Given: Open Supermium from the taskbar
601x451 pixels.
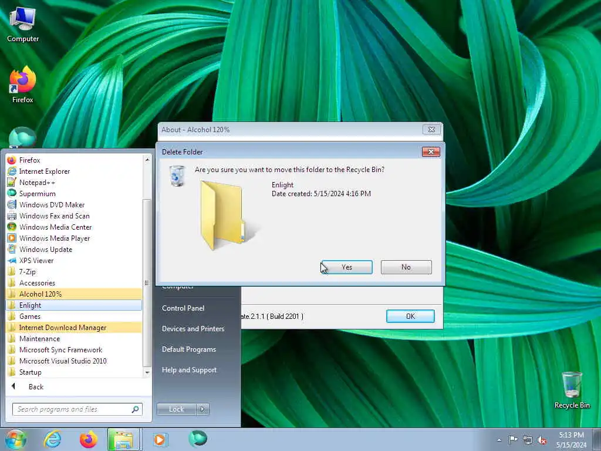Looking at the screenshot, I should (198, 439).
